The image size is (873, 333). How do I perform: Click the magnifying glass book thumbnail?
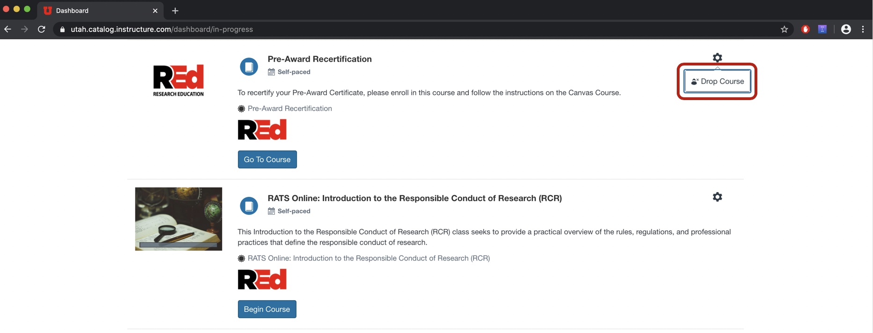pos(178,219)
